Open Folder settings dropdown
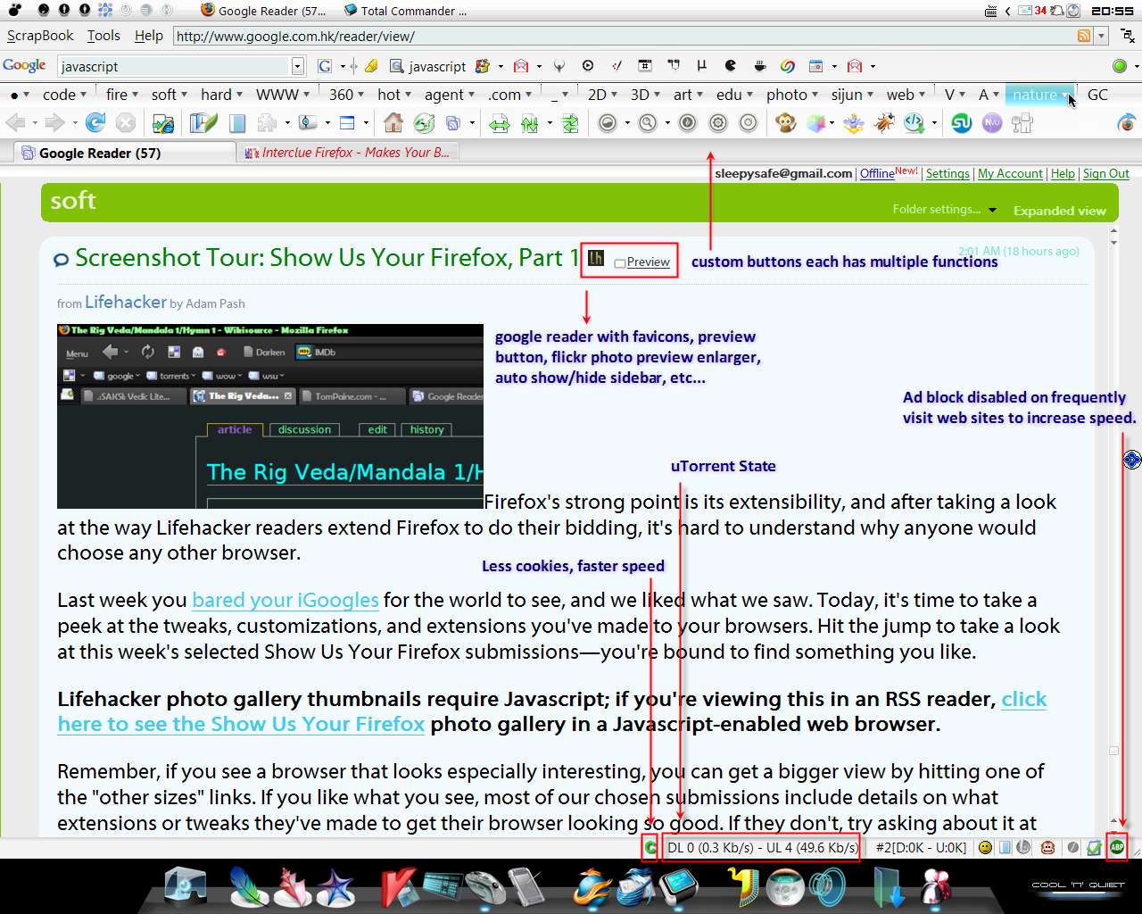 (x=945, y=210)
